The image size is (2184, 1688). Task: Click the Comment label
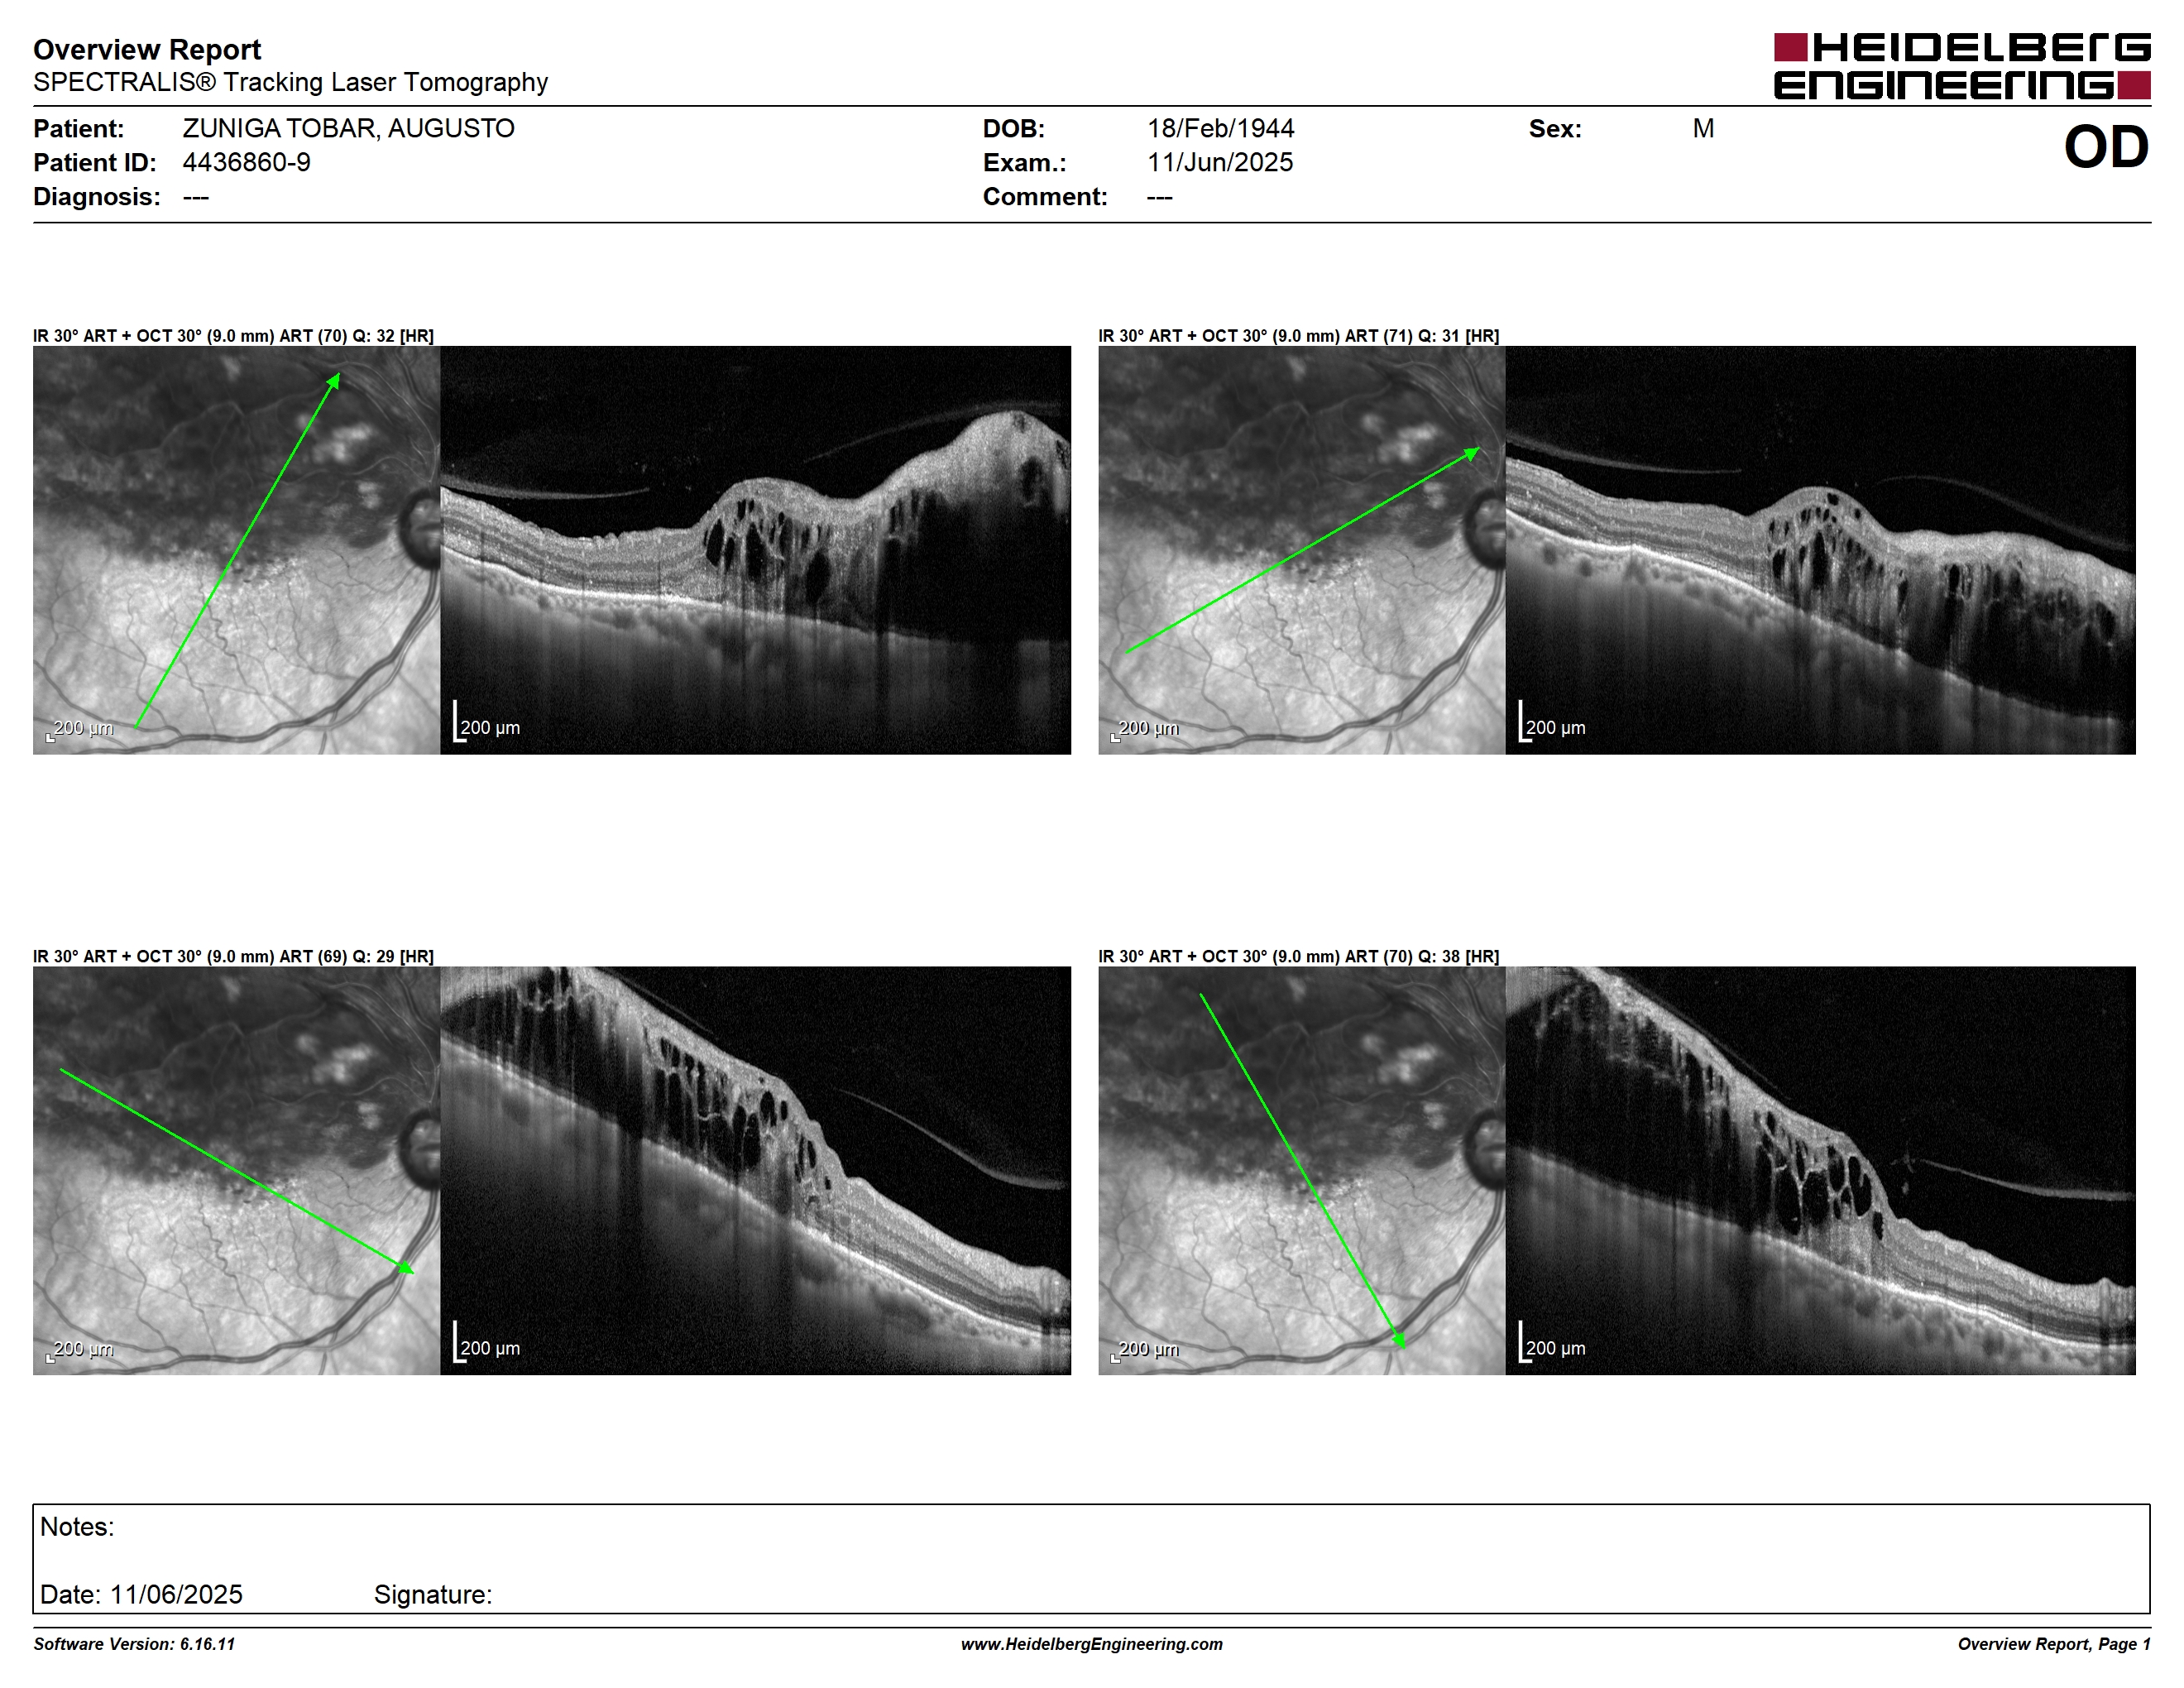point(1045,196)
